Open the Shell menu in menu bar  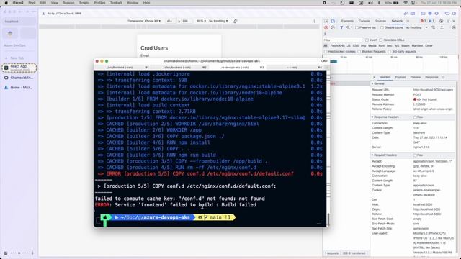click(32, 3)
